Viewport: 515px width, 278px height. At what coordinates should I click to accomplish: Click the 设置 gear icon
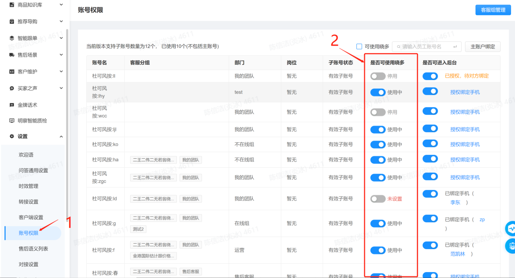pos(12,136)
